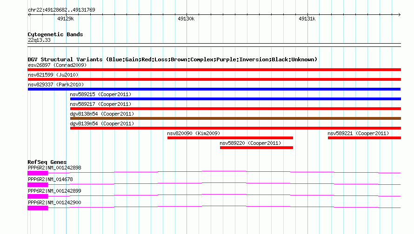Select the PPP6R2|NM_001242900 exon block
The width and height of the screenshot is (414, 234).
point(38,208)
